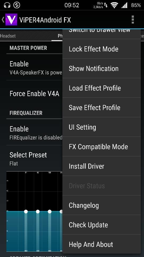Open the three-dot overflow menu

click(133, 20)
